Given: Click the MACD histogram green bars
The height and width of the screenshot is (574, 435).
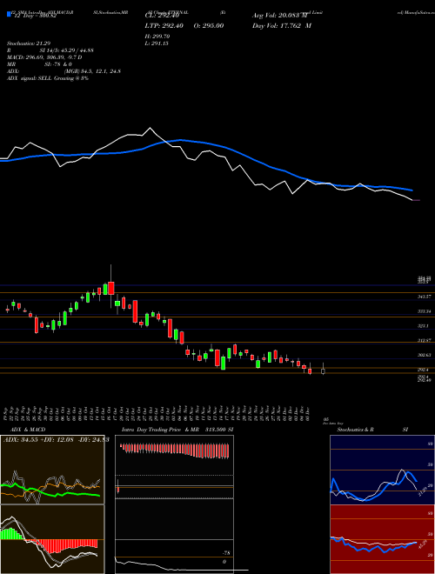Looking at the screenshot, I should [10, 533].
